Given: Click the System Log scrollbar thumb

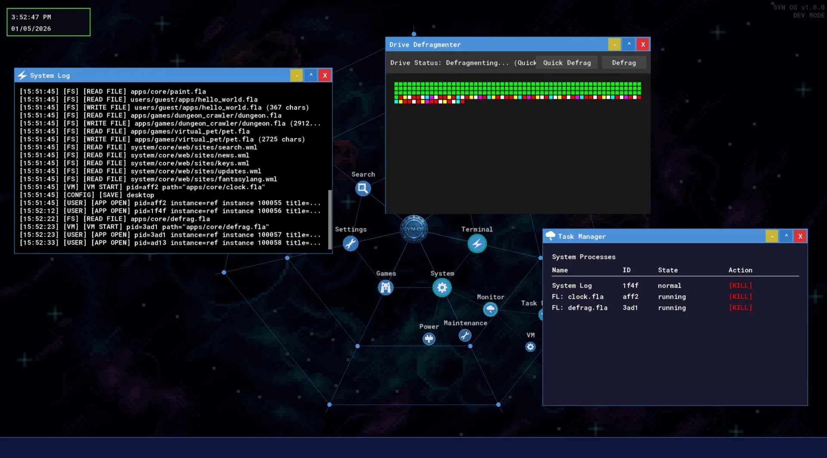Looking at the screenshot, I should pyautogui.click(x=330, y=219).
